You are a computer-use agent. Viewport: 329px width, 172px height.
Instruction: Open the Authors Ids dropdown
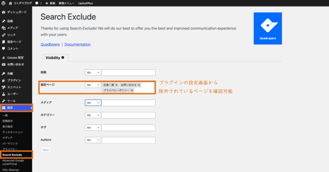[93, 140]
